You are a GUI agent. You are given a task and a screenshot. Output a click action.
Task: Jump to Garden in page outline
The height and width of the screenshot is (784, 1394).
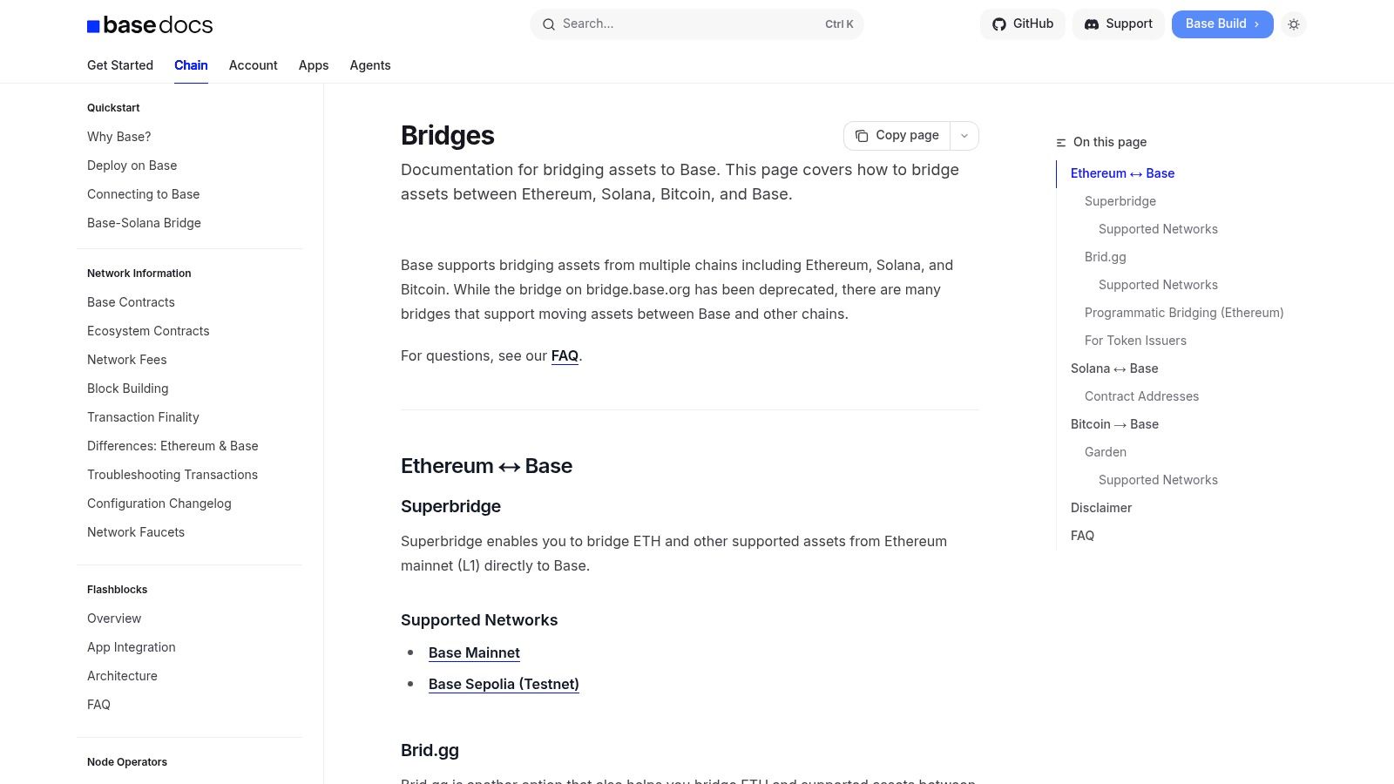(1106, 452)
